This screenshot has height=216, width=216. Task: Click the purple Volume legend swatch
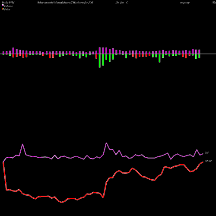(x=3, y=5)
